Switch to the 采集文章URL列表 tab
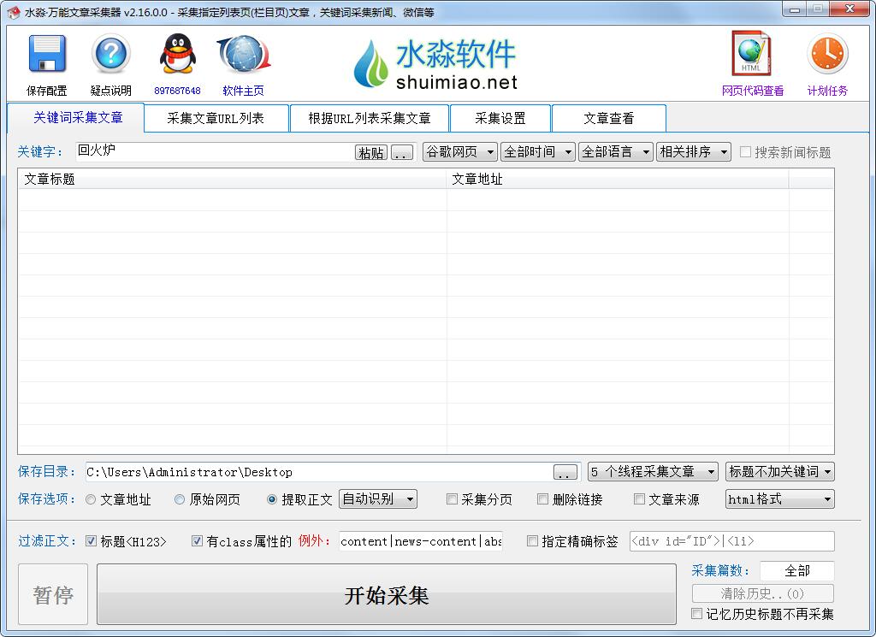 click(216, 118)
